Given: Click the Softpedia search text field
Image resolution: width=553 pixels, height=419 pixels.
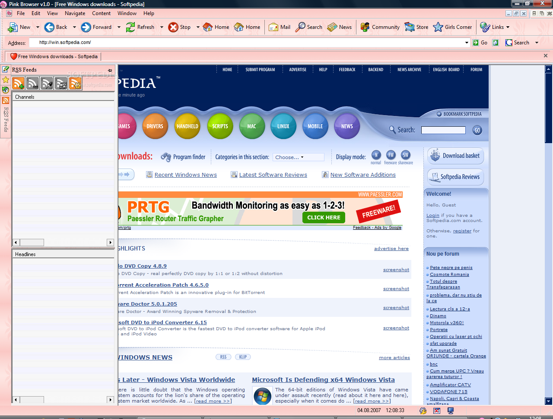Looking at the screenshot, I should click(443, 130).
